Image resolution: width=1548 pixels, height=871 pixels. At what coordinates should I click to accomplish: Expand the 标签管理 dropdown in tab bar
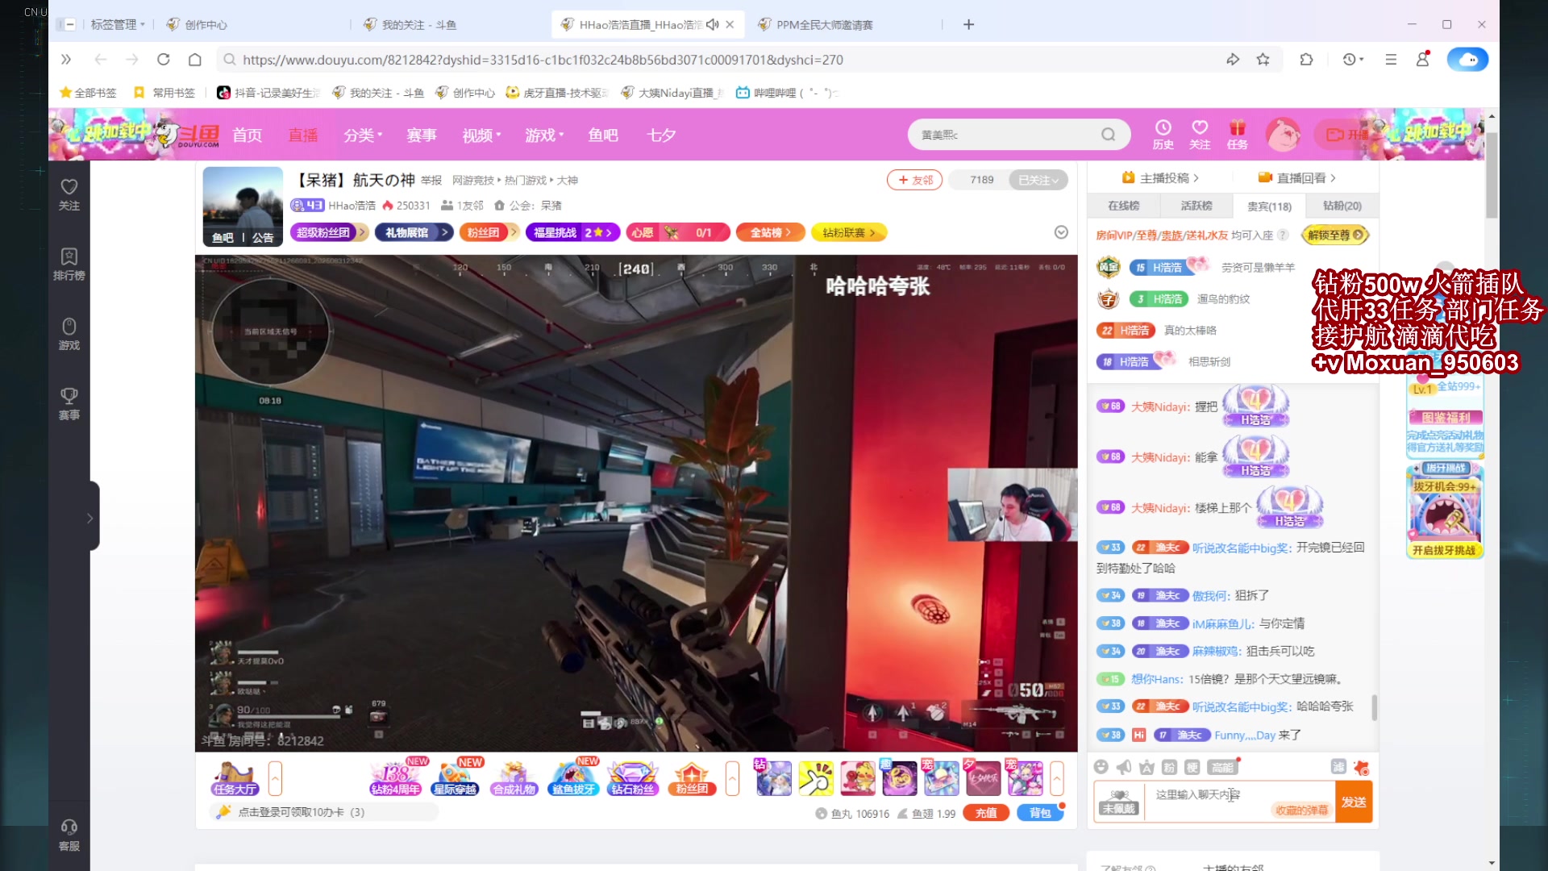(118, 25)
